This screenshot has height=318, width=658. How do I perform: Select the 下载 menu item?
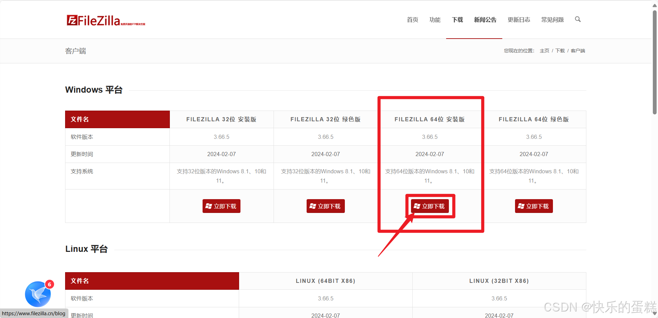[457, 20]
